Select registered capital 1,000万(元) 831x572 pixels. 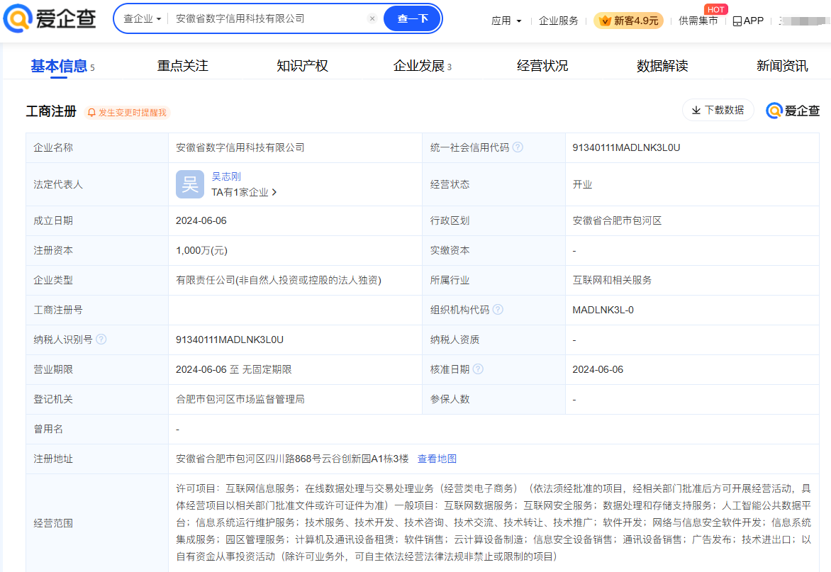point(201,250)
